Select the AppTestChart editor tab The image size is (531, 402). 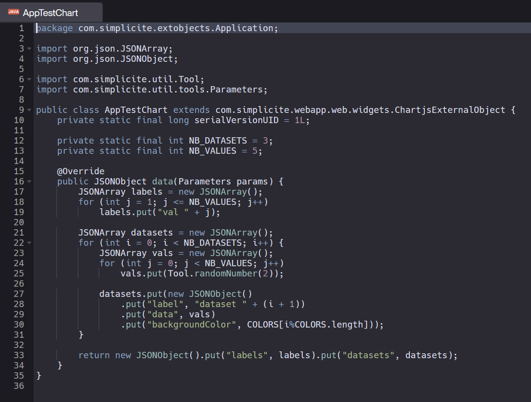pyautogui.click(x=50, y=13)
